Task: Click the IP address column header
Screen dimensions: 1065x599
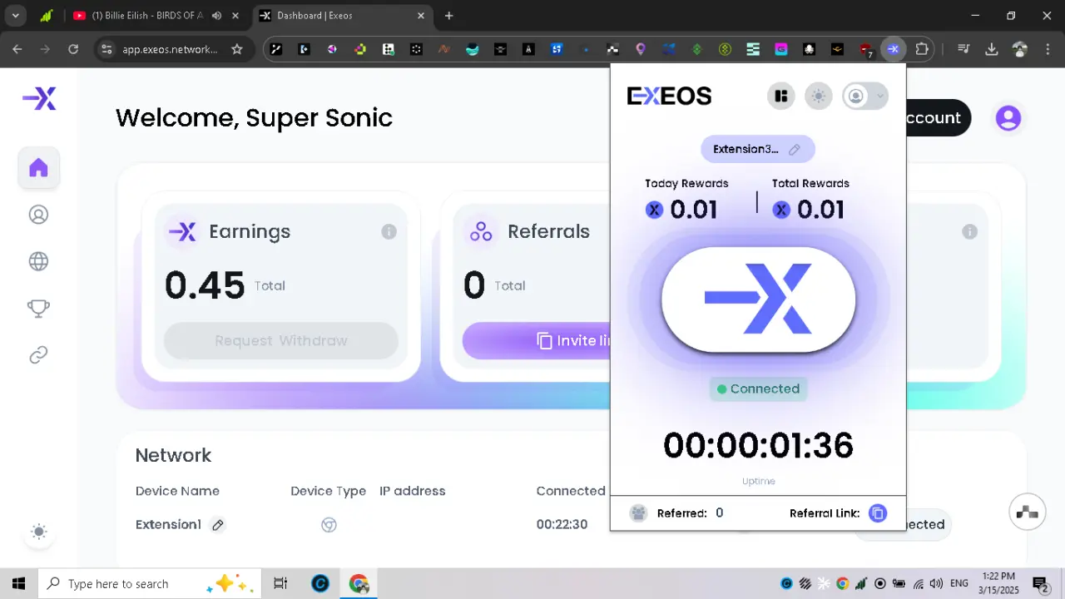Action: [413, 491]
